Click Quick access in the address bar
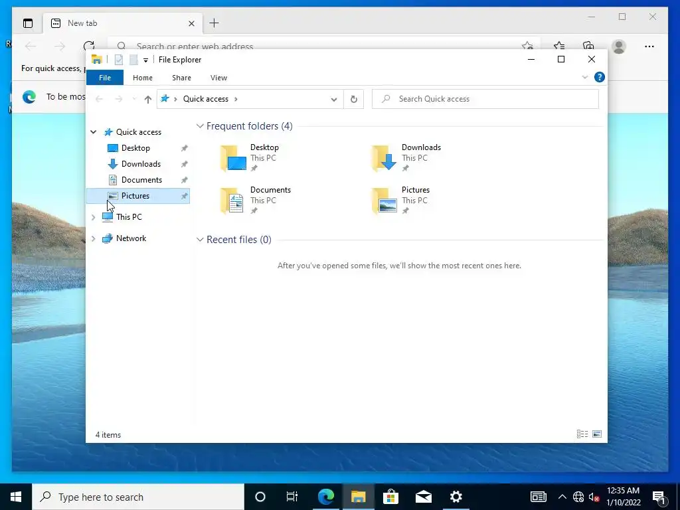The height and width of the screenshot is (510, 680). (206, 99)
